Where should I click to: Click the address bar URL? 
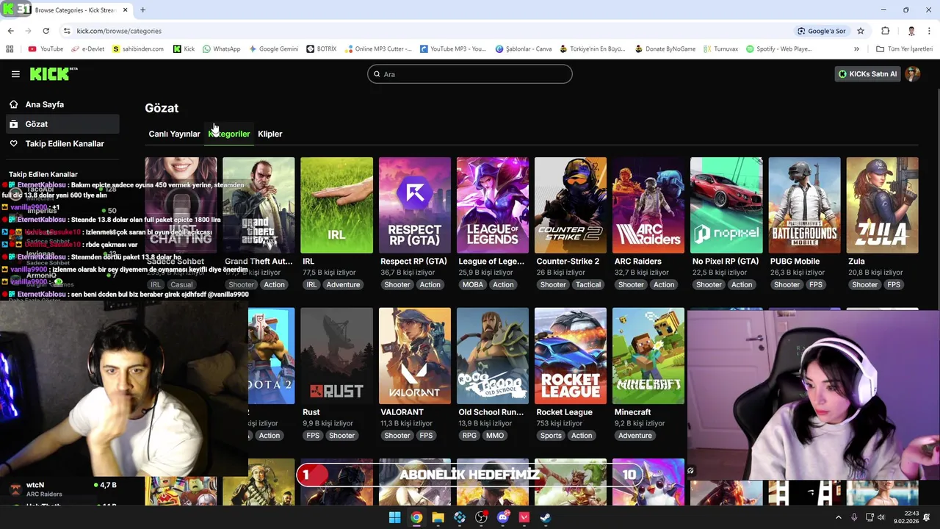[x=119, y=31]
